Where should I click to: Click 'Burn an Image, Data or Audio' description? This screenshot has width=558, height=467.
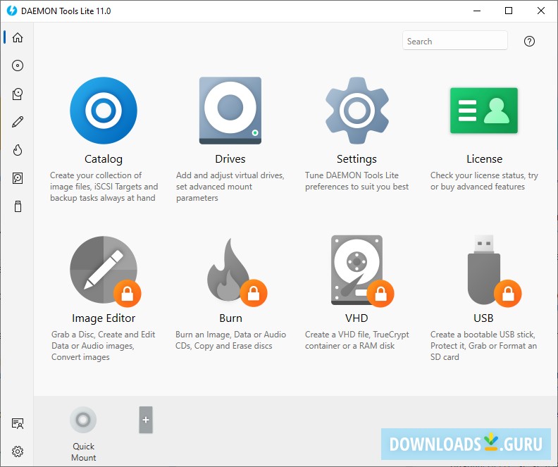click(230, 340)
